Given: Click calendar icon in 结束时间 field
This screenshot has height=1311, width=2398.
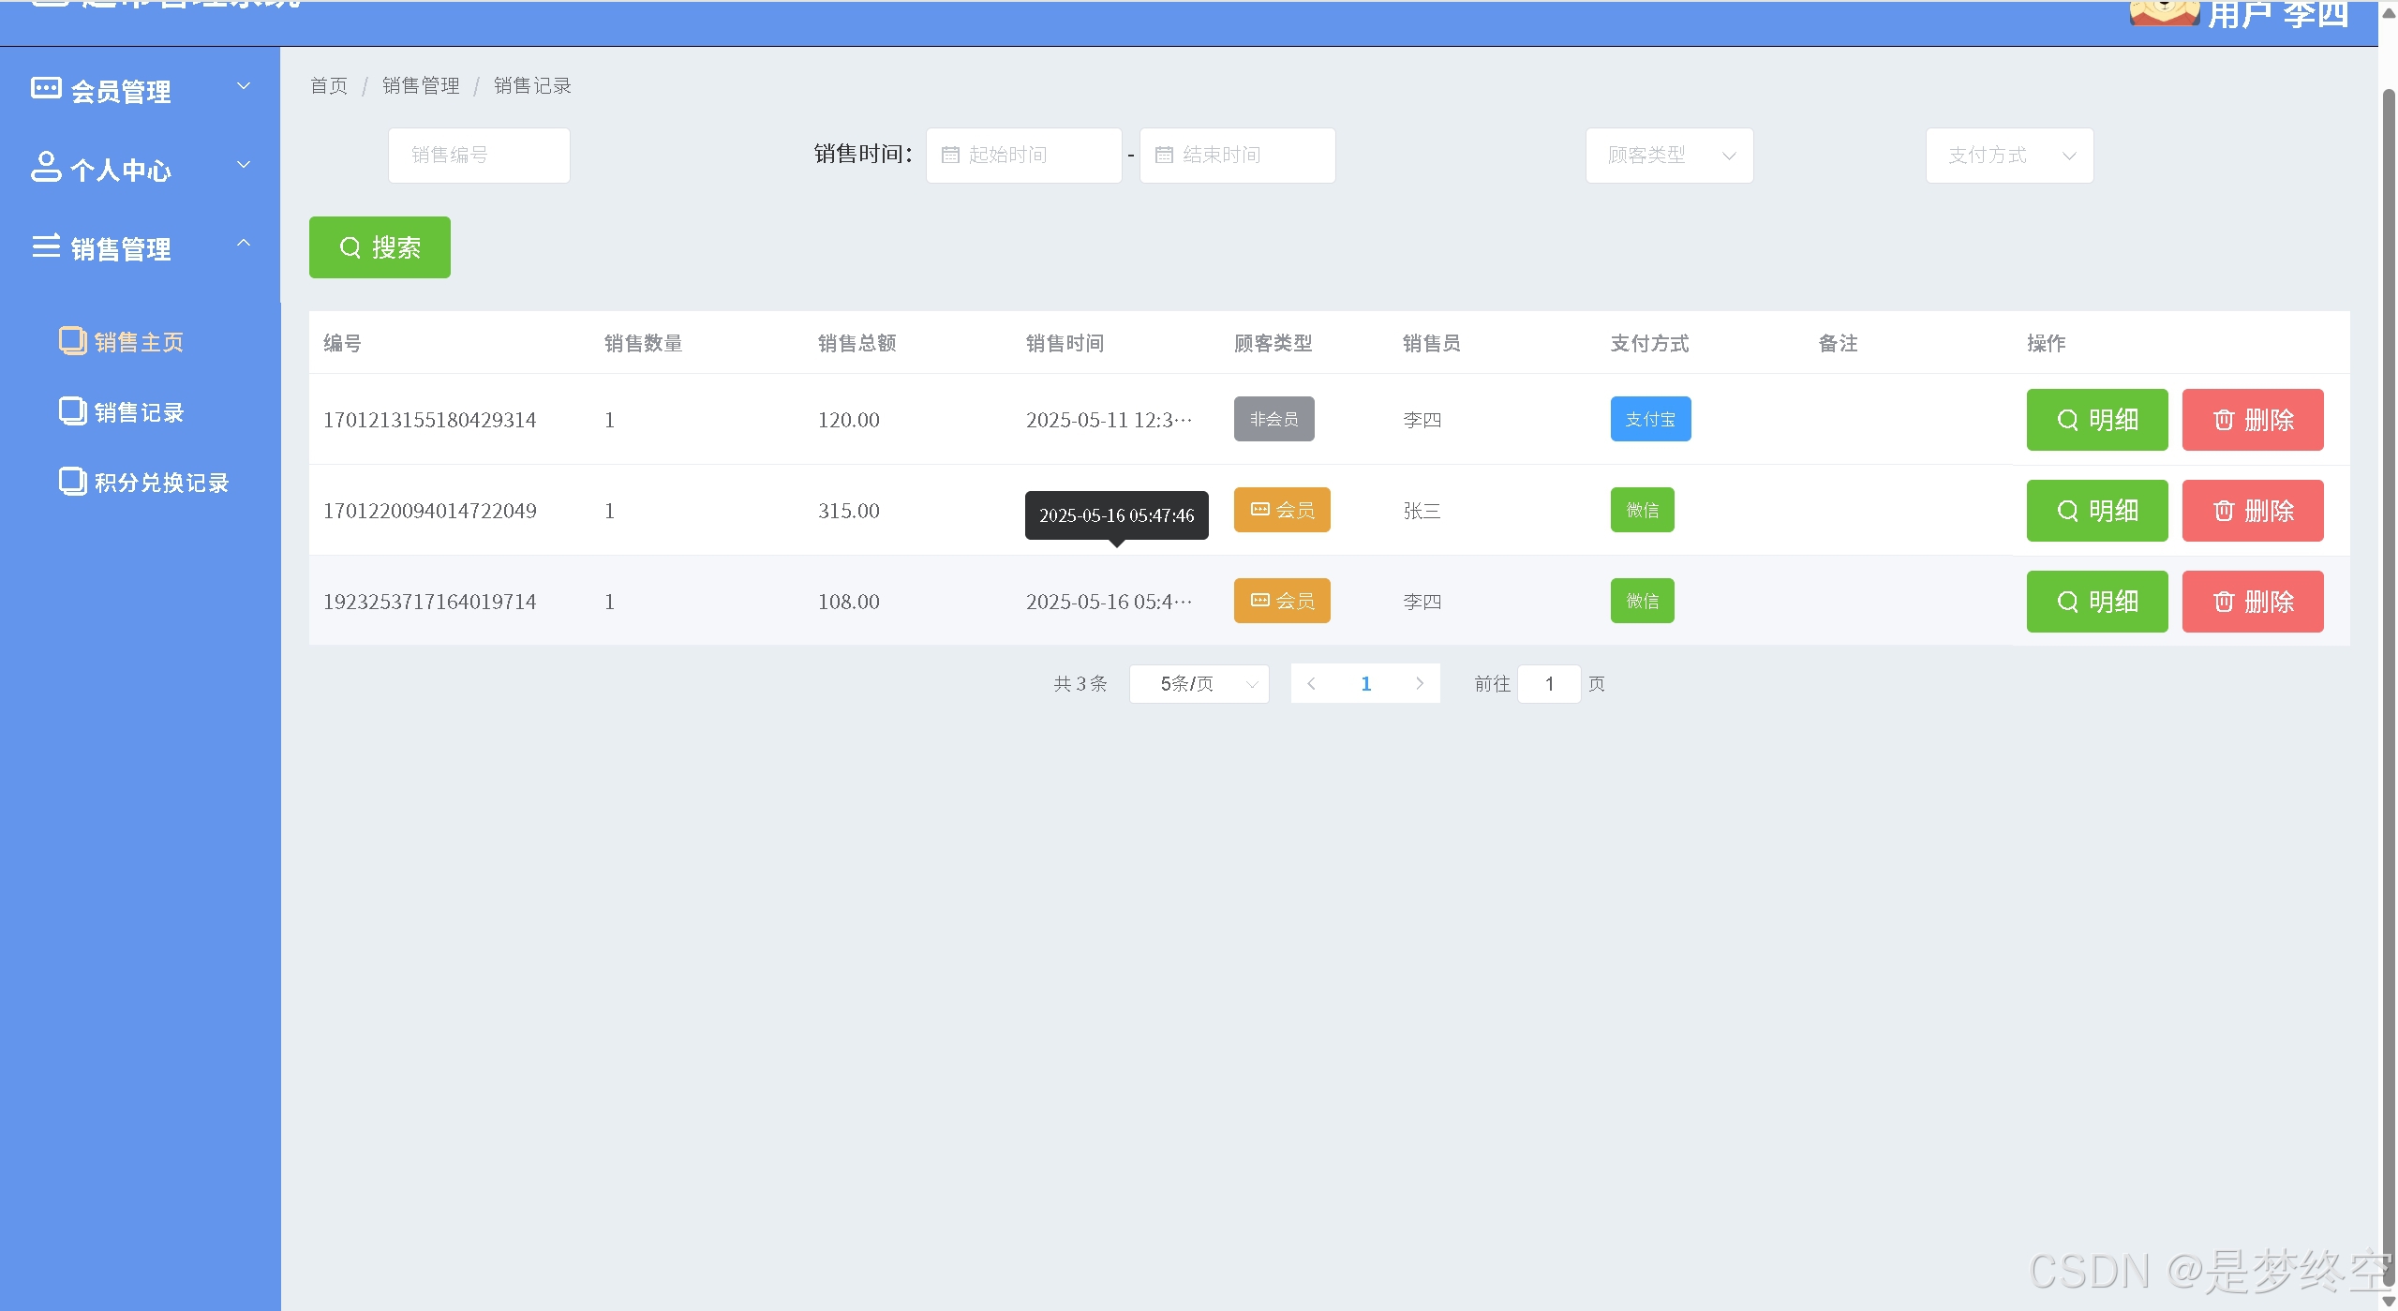Looking at the screenshot, I should click(1164, 155).
